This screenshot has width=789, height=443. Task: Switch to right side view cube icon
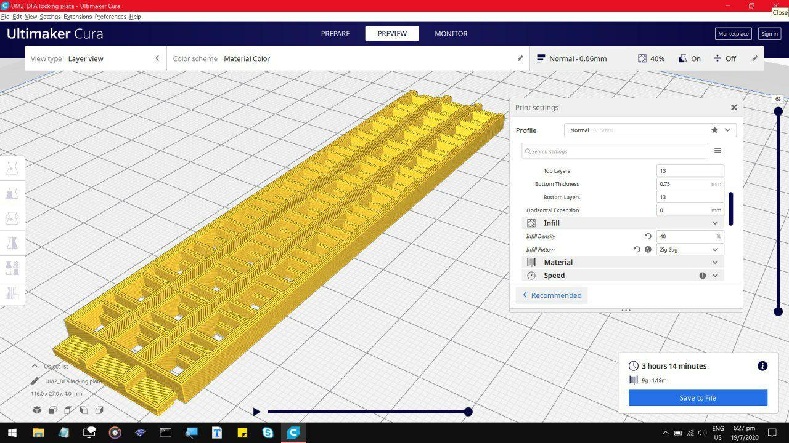[x=99, y=410]
